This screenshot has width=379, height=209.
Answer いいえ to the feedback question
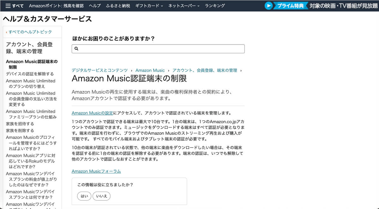tap(102, 196)
